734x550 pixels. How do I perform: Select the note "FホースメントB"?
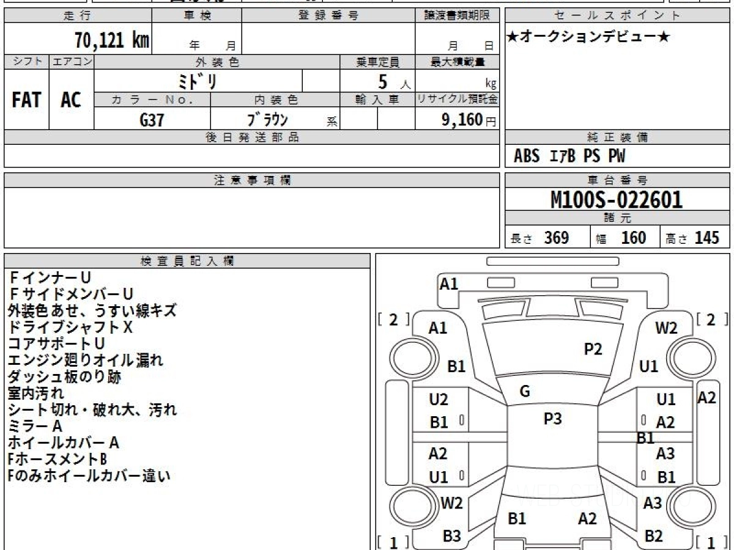(58, 459)
